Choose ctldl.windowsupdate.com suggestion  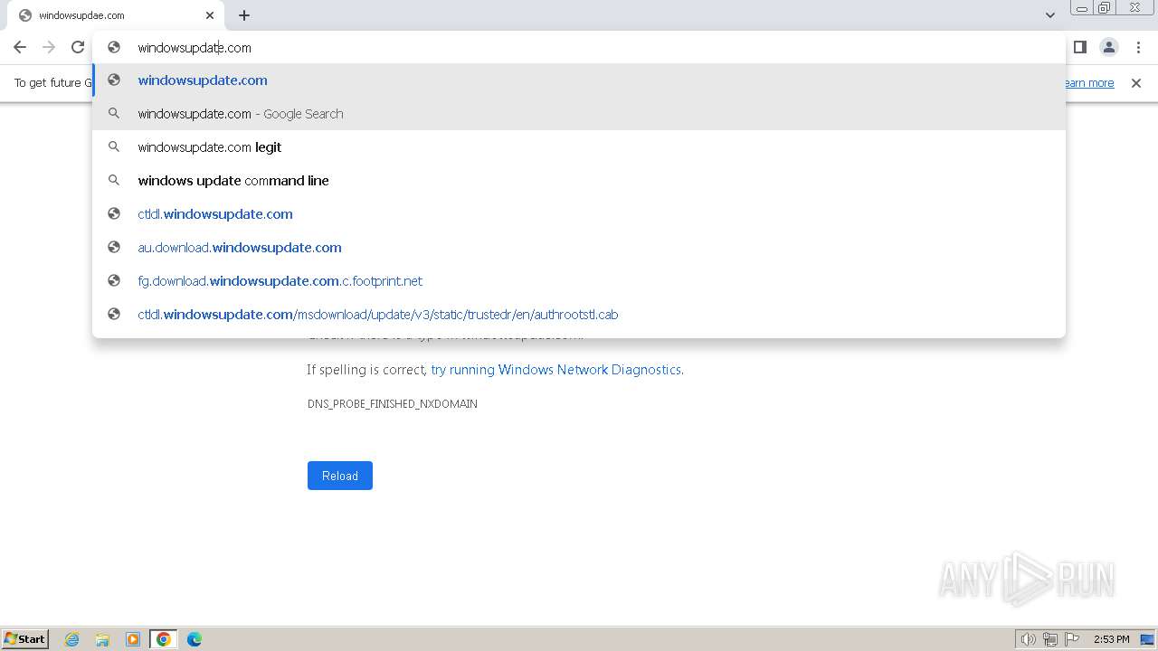pyautogui.click(x=579, y=214)
